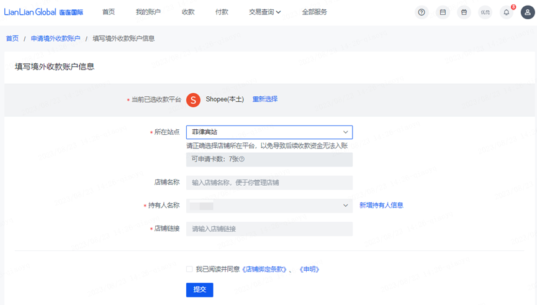Click the user profile avatar icon
Image resolution: width=537 pixels, height=305 pixels.
click(x=528, y=12)
